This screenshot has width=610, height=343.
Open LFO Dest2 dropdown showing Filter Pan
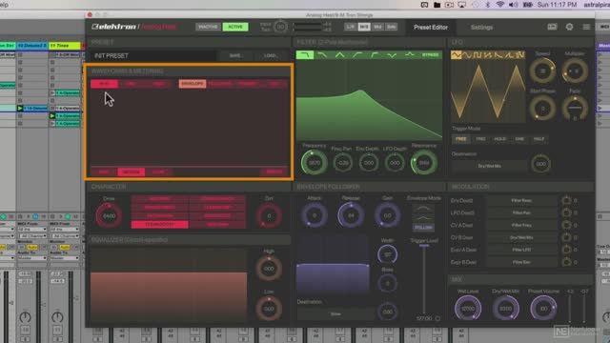point(521,213)
